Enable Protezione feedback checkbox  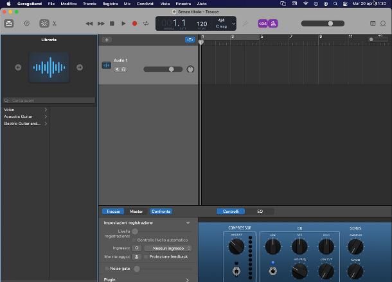[146, 256]
